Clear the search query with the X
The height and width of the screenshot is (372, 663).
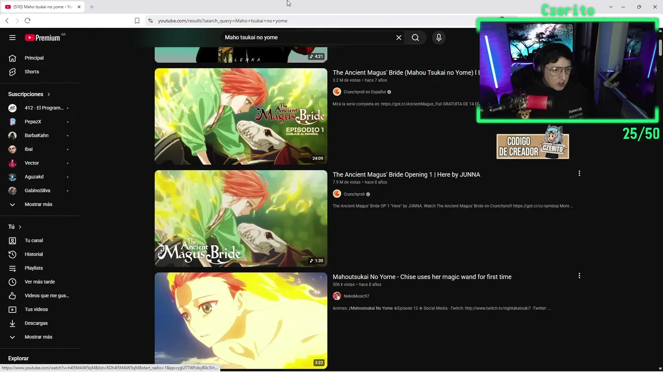[x=399, y=38]
